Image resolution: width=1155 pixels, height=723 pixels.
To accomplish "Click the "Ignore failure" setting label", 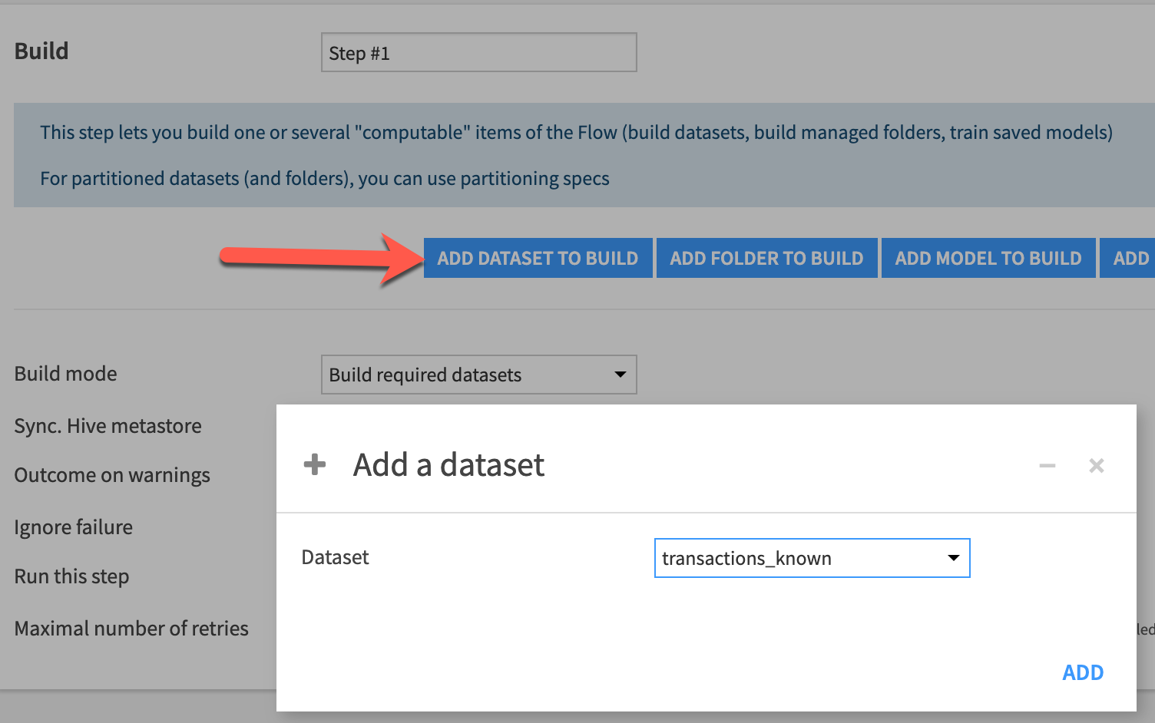I will tap(73, 527).
